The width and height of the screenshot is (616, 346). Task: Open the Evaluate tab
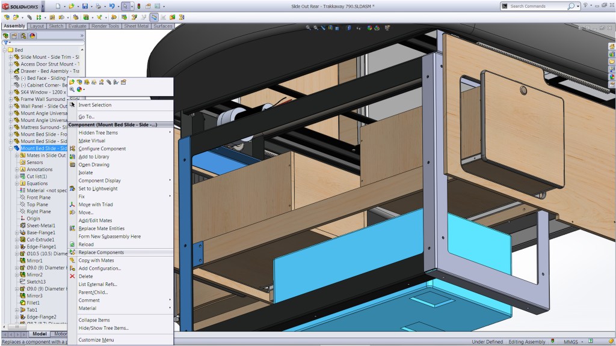click(77, 26)
